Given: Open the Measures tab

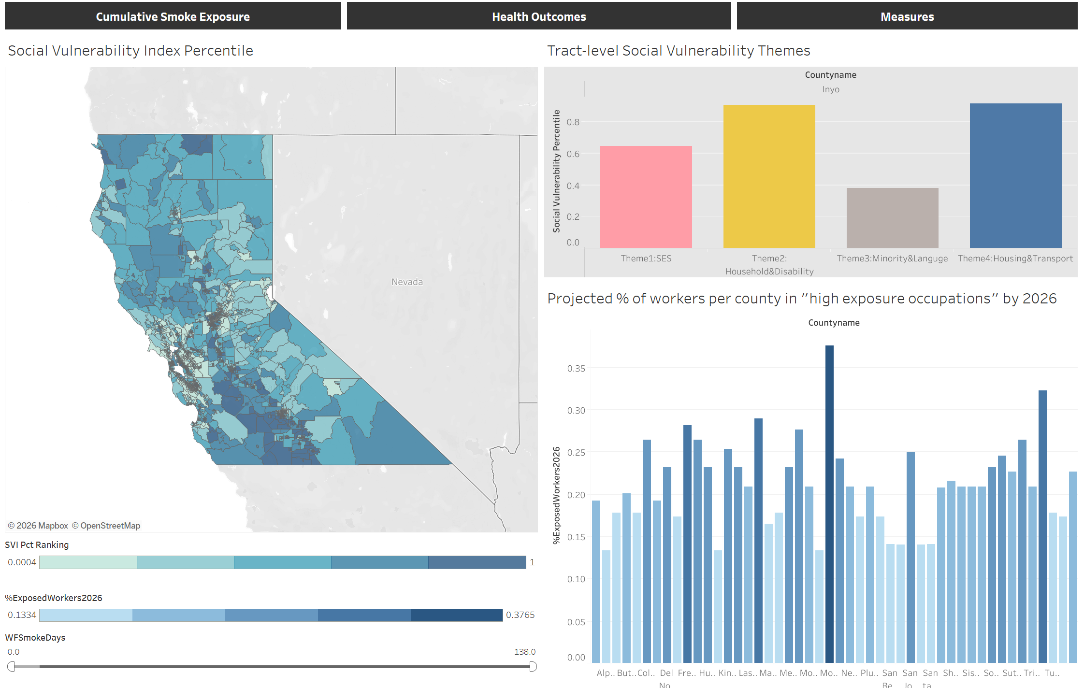Looking at the screenshot, I should point(907,16).
